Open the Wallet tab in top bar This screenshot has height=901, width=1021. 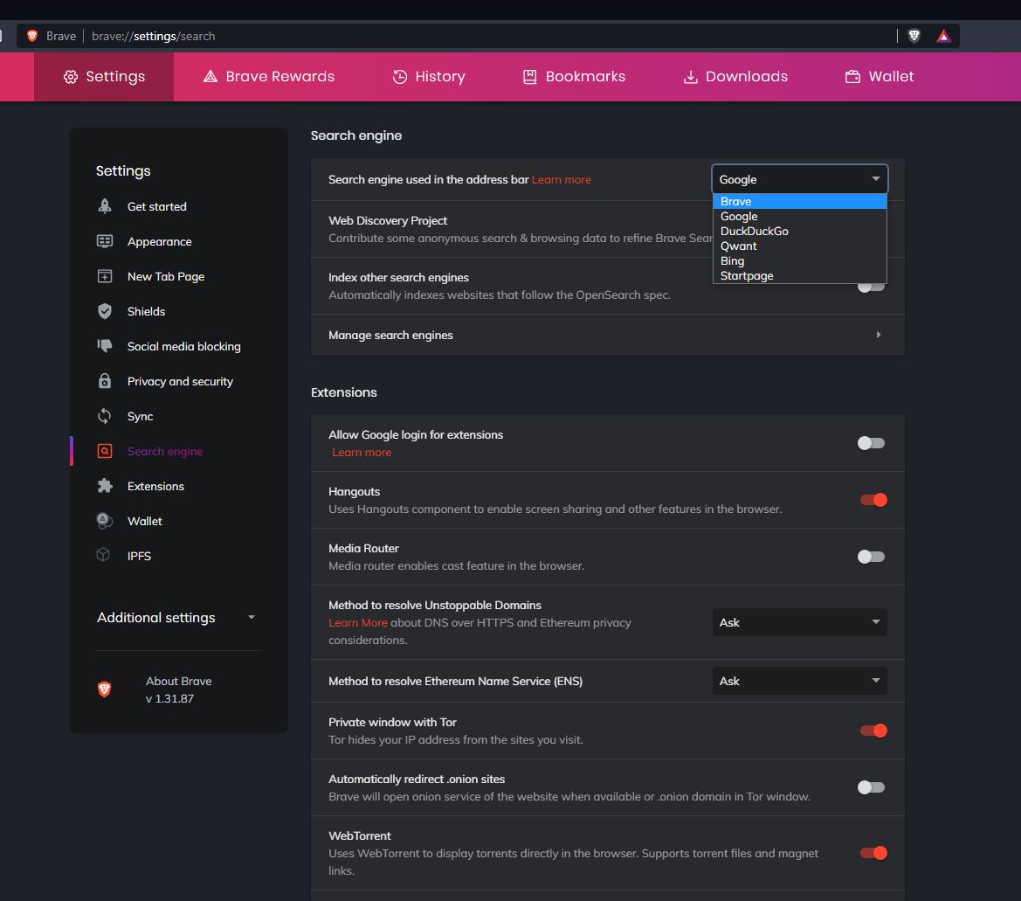[880, 77]
